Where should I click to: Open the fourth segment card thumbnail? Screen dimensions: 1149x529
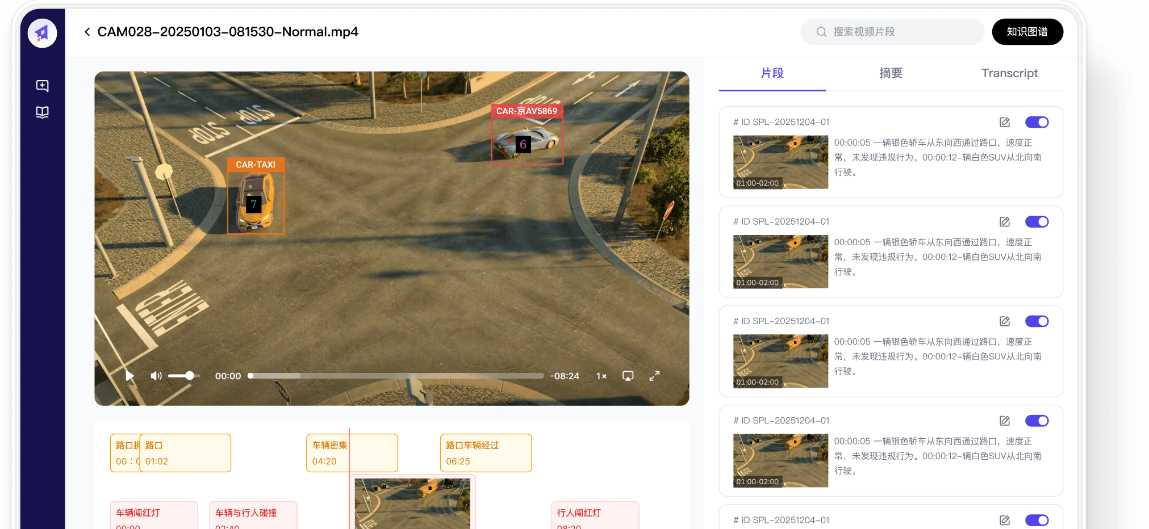tap(780, 460)
